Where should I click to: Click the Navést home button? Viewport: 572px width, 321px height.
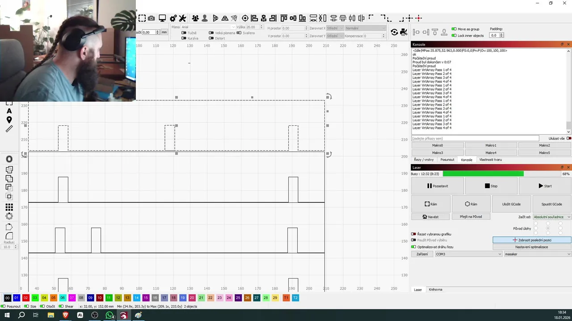(430, 217)
